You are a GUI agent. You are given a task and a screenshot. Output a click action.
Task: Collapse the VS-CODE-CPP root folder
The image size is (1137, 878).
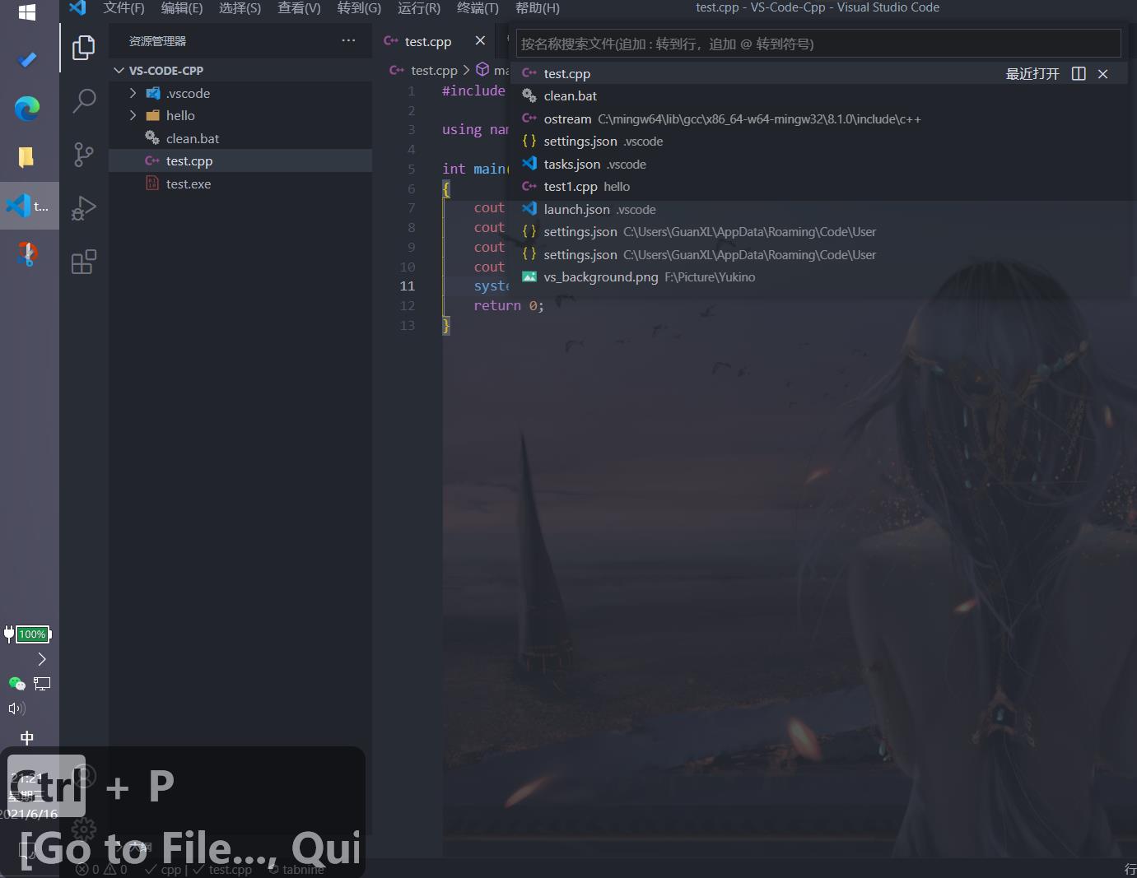pyautogui.click(x=119, y=71)
